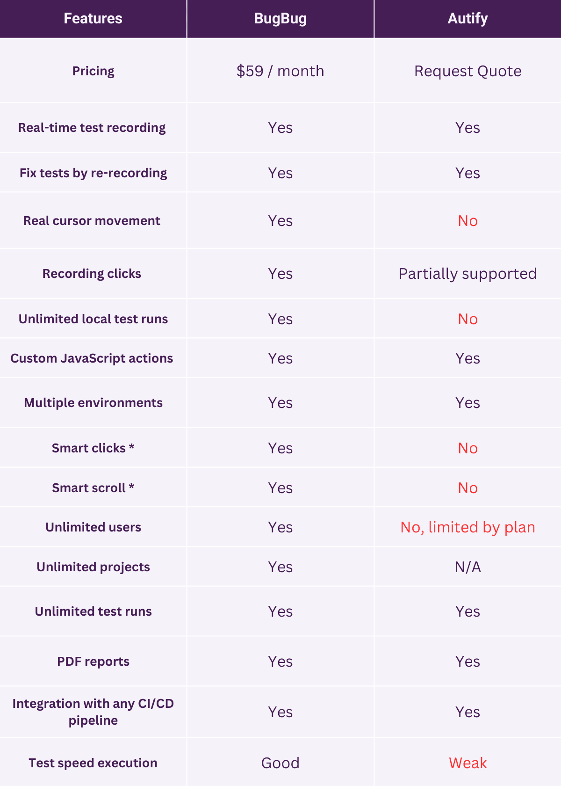Screen dimensions: 561x786
Task: Click the BugBug column header
Action: tap(280, 19)
